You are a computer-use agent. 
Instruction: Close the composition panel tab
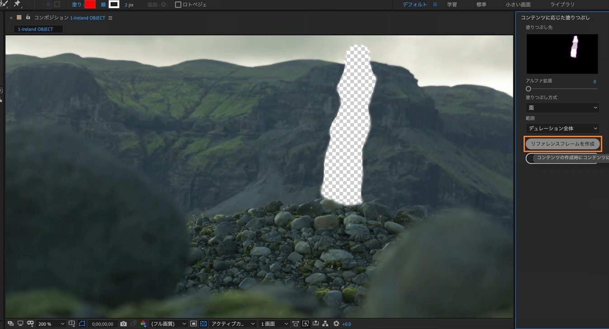(11, 18)
